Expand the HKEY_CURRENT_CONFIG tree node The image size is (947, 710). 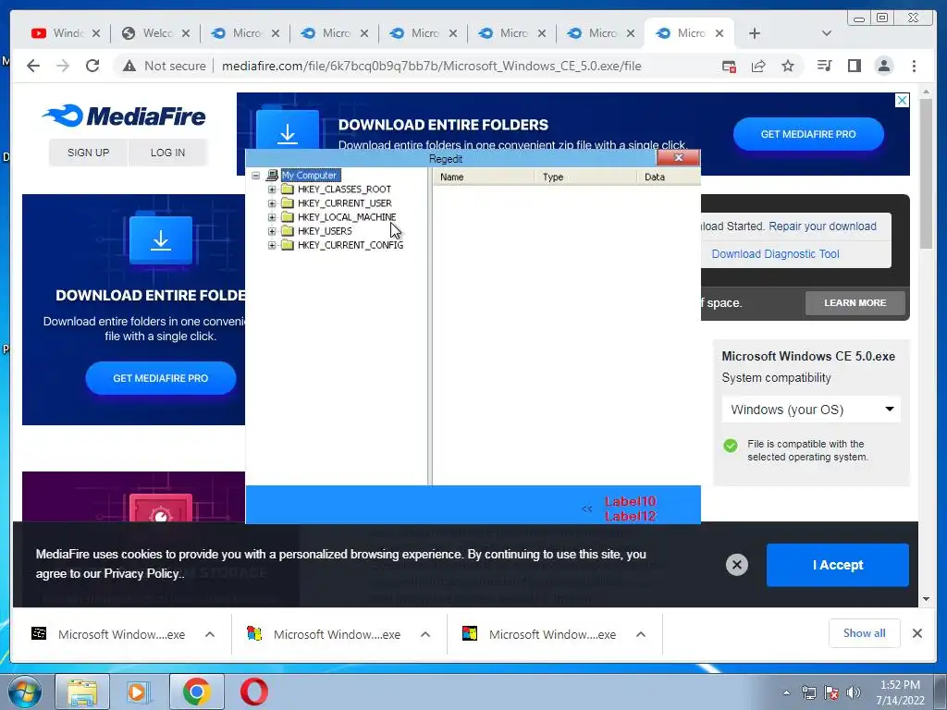(272, 245)
